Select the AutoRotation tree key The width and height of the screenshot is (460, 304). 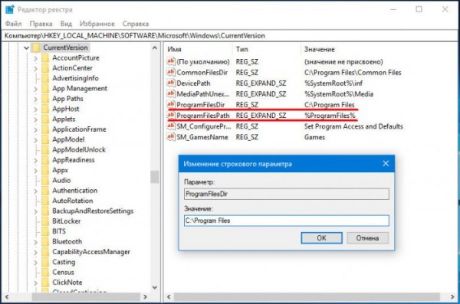click(73, 201)
